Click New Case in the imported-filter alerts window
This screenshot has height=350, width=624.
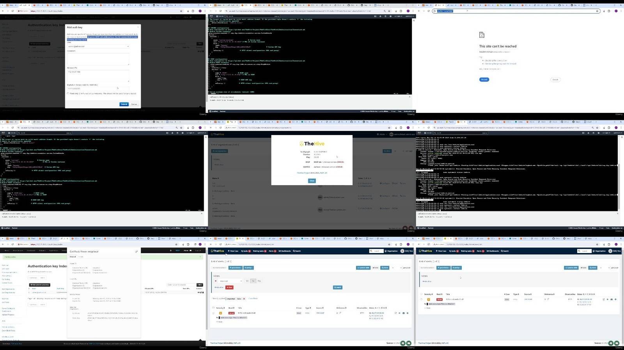pos(233,251)
